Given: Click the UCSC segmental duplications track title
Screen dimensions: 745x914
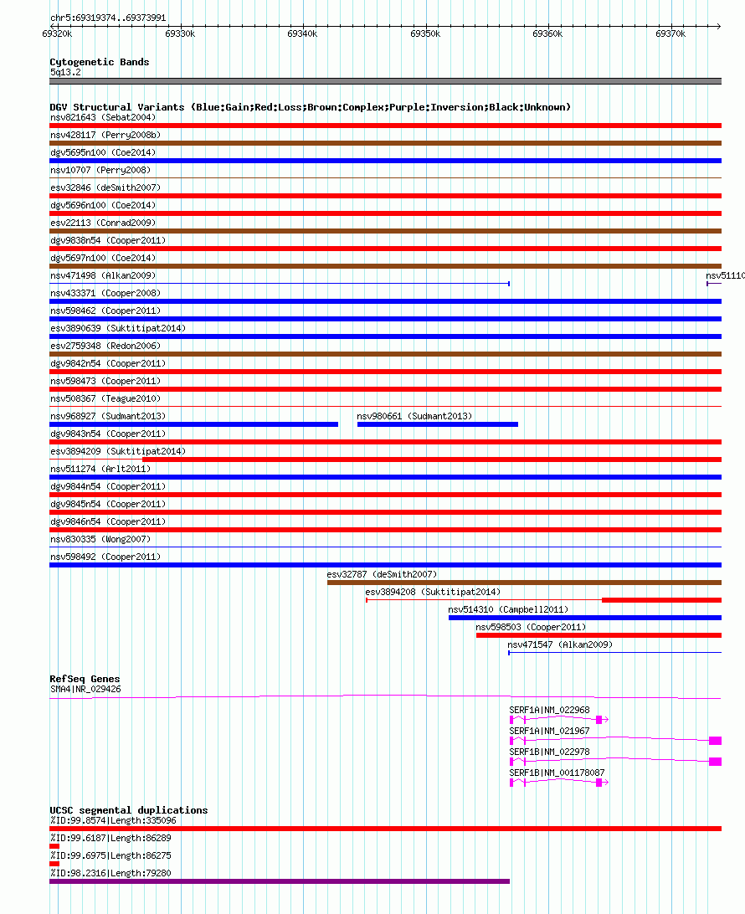Looking at the screenshot, I should pos(128,810).
